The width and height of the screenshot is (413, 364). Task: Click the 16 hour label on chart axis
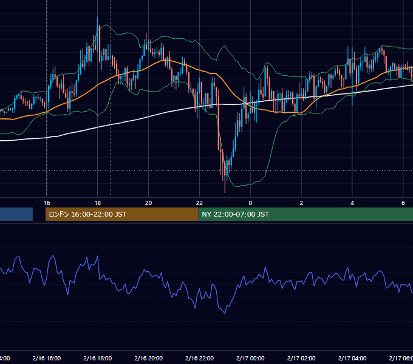(47, 203)
